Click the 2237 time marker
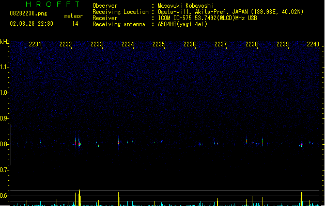Viewport: 325px width, 206px height. click(x=221, y=44)
